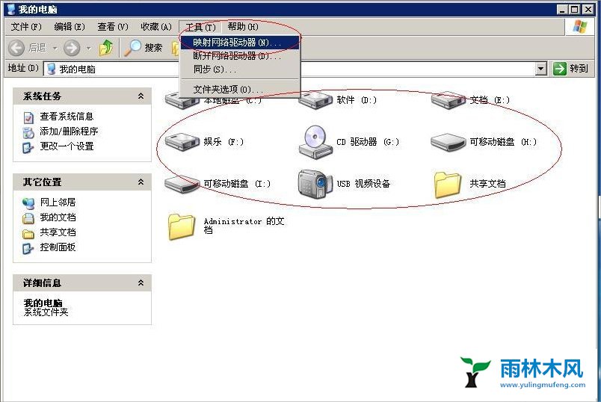This screenshot has width=601, height=402.
Task: Open Administrator 的文档 folder icon
Action: click(182, 226)
